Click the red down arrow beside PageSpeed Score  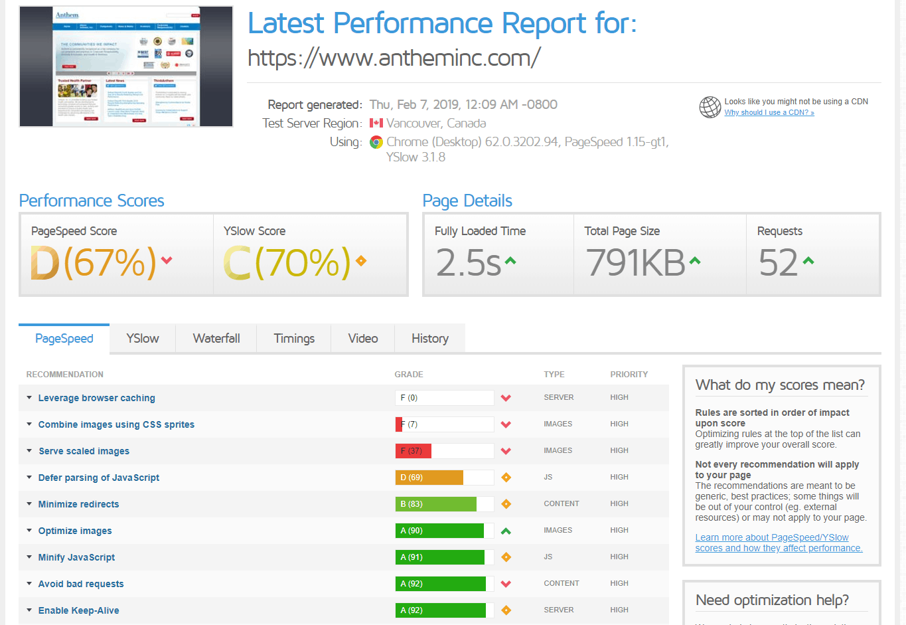(x=167, y=260)
